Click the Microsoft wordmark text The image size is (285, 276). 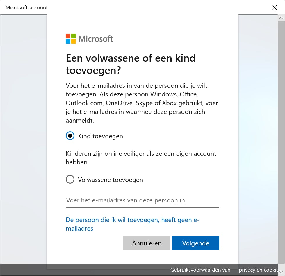pos(96,39)
